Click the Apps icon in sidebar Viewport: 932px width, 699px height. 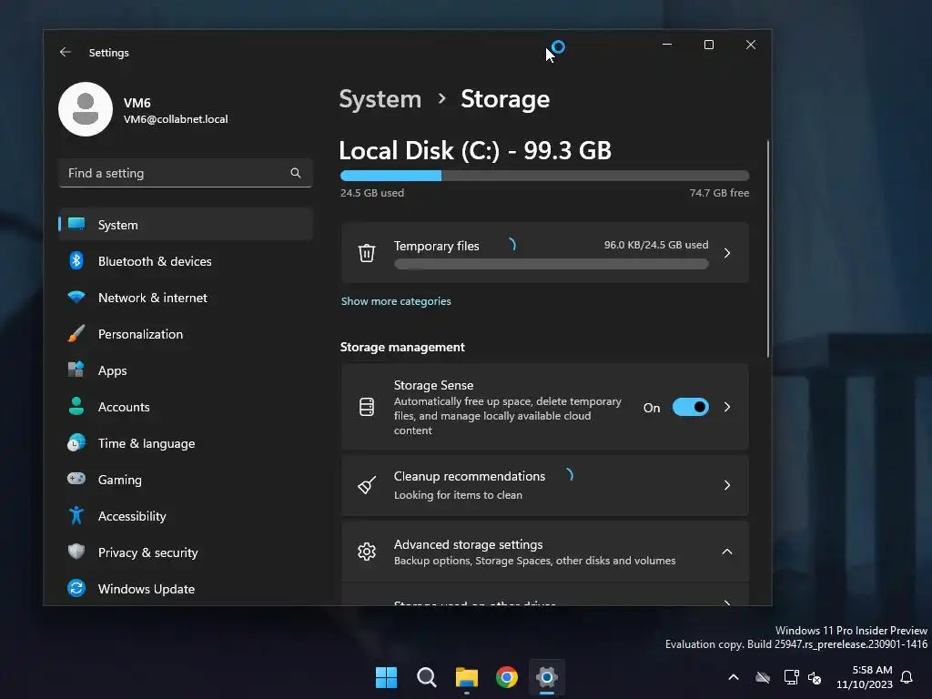[x=76, y=370]
